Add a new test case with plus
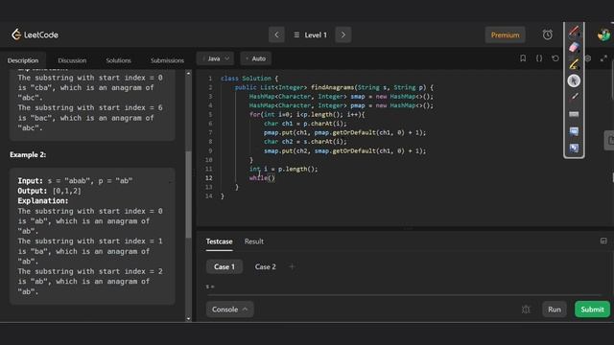Screen dimensions: 614x345 coord(292,266)
